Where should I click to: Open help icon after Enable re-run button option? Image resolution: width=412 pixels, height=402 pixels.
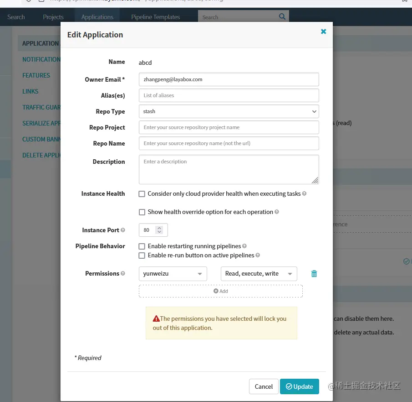pyautogui.click(x=258, y=255)
